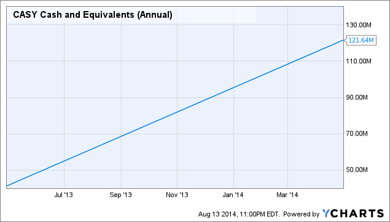Click the blue line's start point at the left edge
This screenshot has height=222, width=390.
point(7,185)
